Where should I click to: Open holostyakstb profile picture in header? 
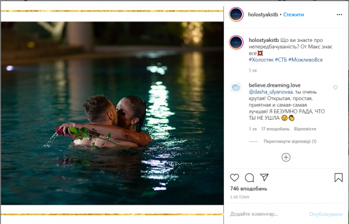tap(236, 15)
